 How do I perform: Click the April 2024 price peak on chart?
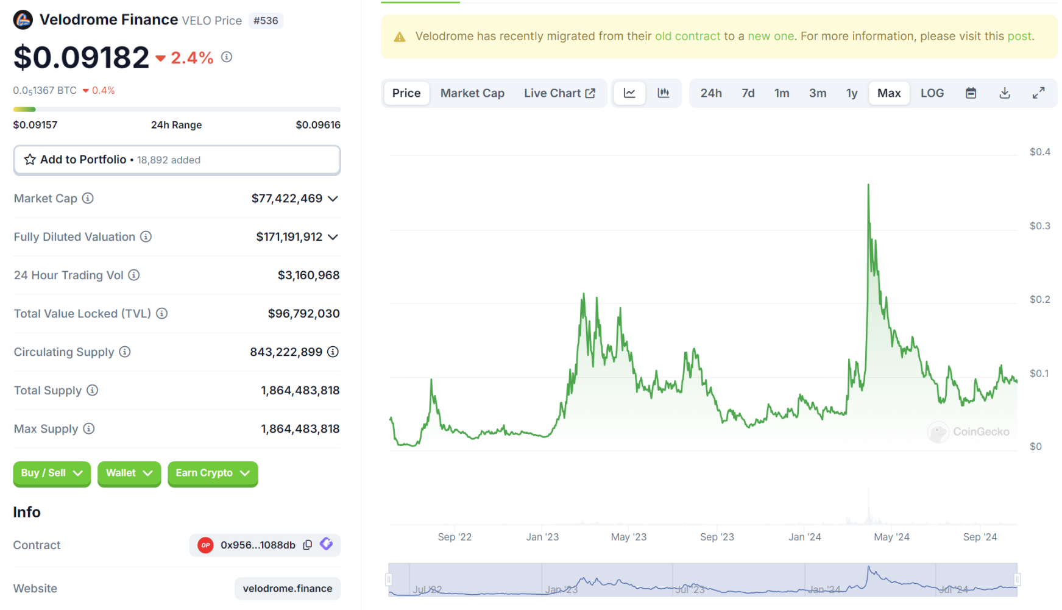pos(868,185)
